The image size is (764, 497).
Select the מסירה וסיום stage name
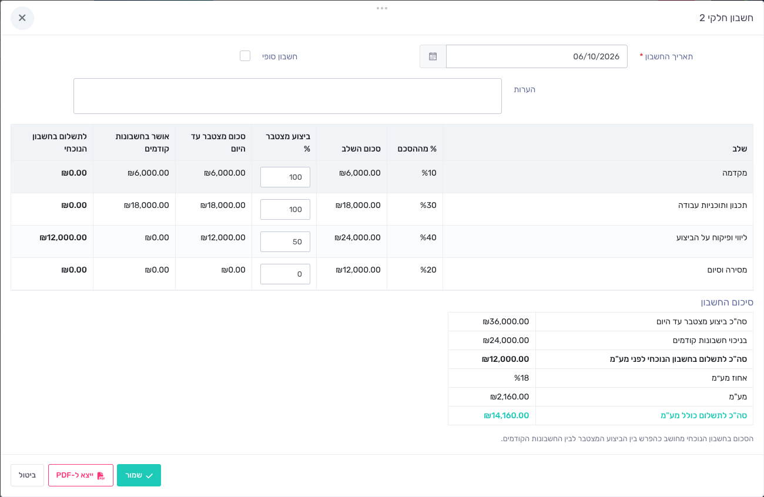727,270
